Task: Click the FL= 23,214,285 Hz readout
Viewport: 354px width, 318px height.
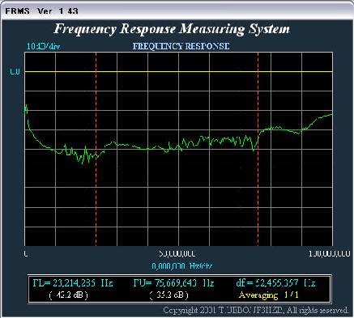Action: 73,283
